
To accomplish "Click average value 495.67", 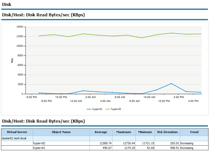I will [107, 148].
